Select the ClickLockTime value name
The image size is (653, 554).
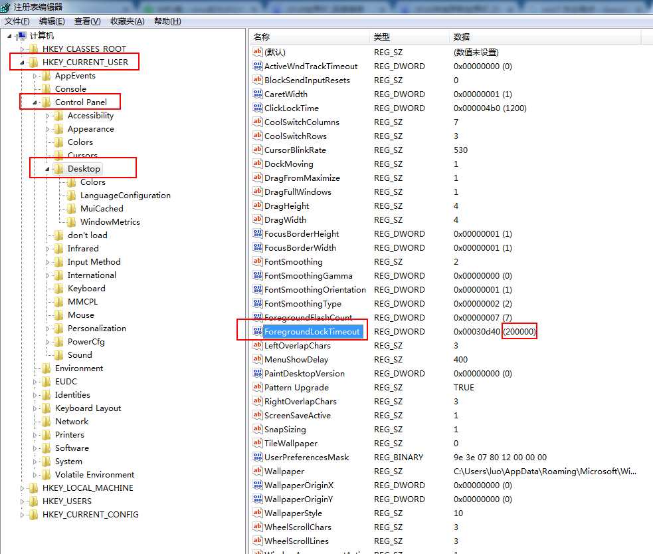coord(292,108)
